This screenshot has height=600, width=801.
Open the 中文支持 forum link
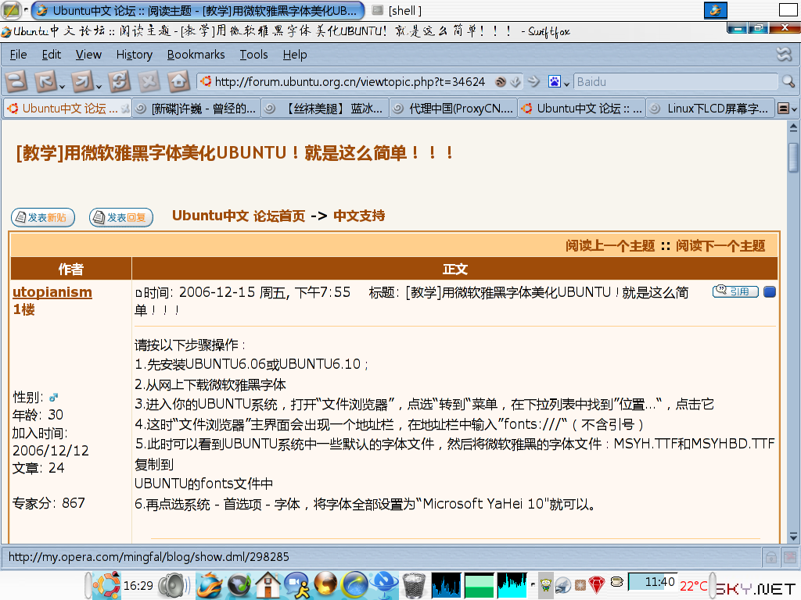[359, 216]
